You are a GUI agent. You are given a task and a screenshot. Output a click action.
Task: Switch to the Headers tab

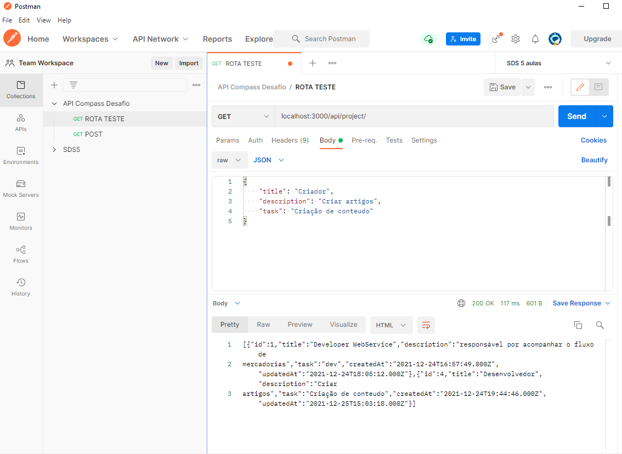pos(290,140)
